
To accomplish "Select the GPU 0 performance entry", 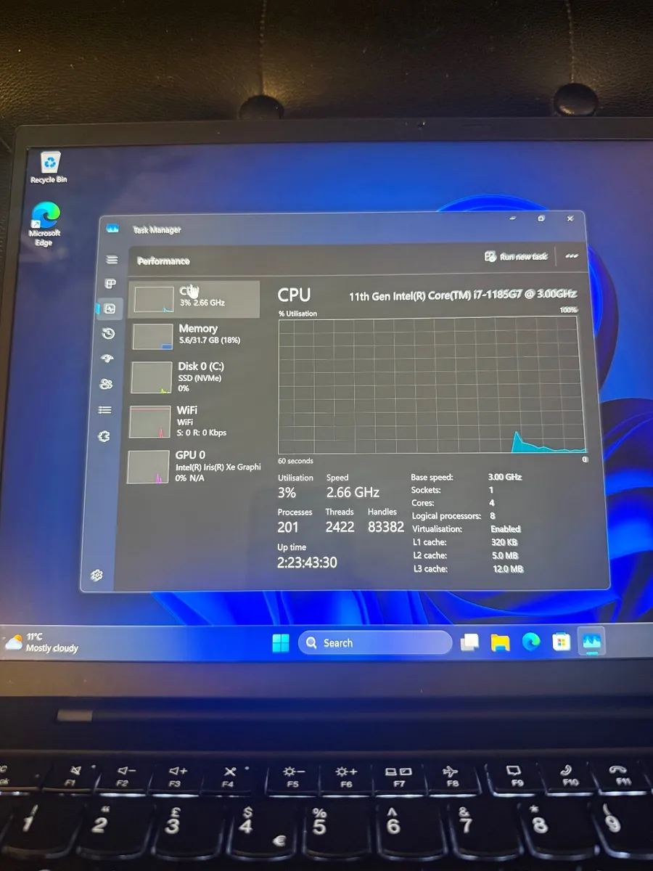I will (193, 466).
